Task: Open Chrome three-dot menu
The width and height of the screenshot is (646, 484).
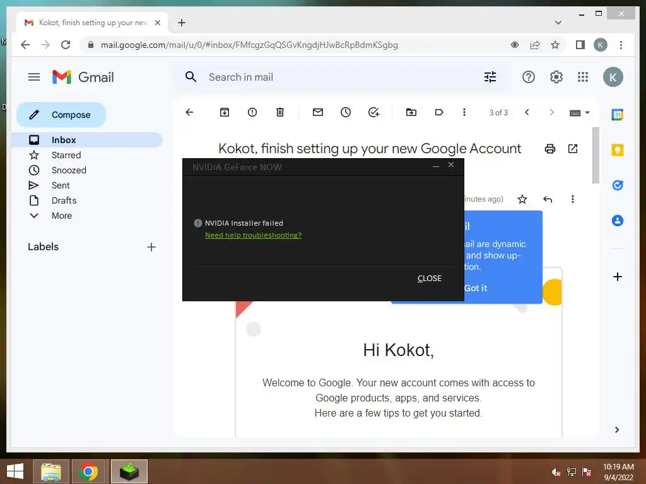Action: coord(621,45)
